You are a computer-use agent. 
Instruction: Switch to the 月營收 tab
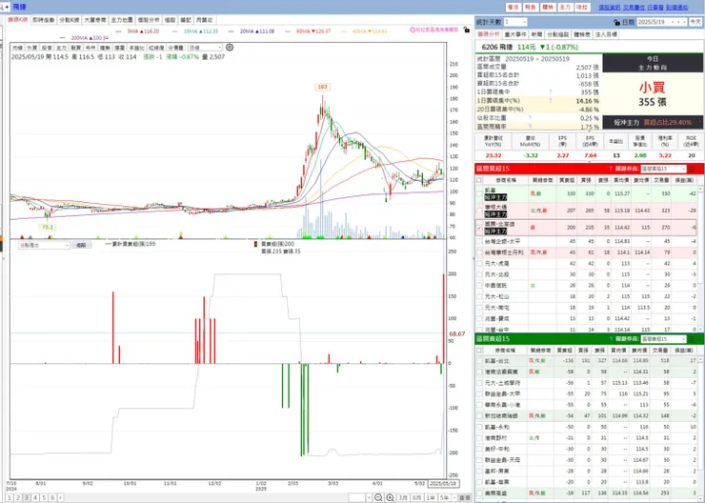tap(204, 20)
